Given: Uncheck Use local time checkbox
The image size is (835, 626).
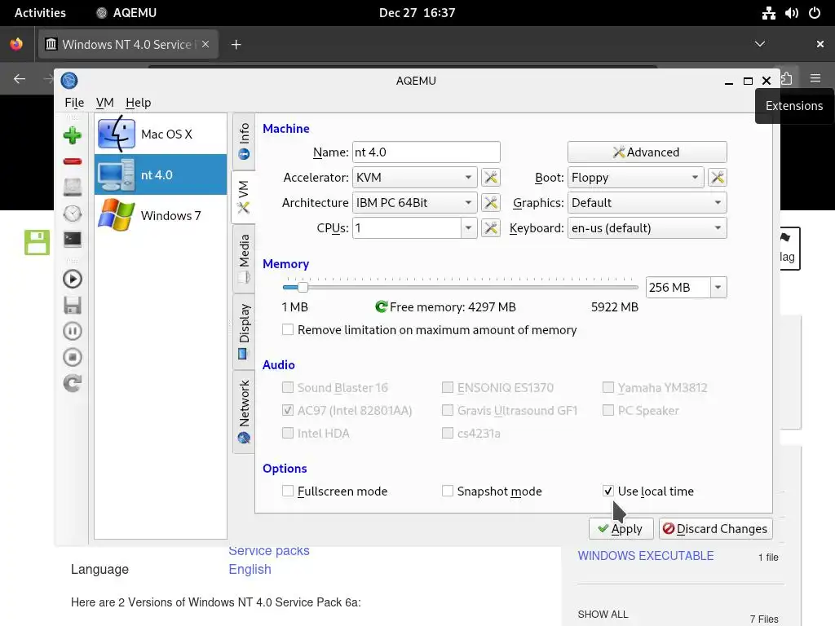Looking at the screenshot, I should [608, 491].
